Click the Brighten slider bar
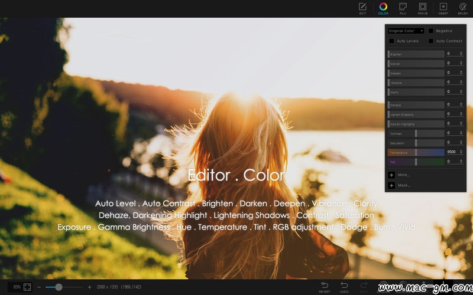Screen dimensions: 473x295 pos(416,54)
